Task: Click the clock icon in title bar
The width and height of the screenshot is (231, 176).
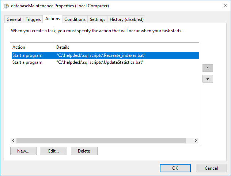Action: [6, 6]
